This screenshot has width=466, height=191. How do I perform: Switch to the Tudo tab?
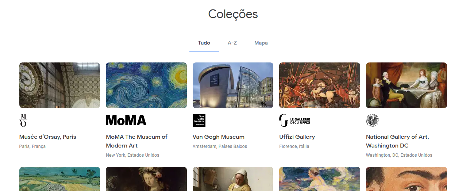tap(204, 43)
